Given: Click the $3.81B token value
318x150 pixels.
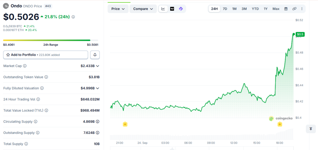Looking at the screenshot, I should point(94,77).
